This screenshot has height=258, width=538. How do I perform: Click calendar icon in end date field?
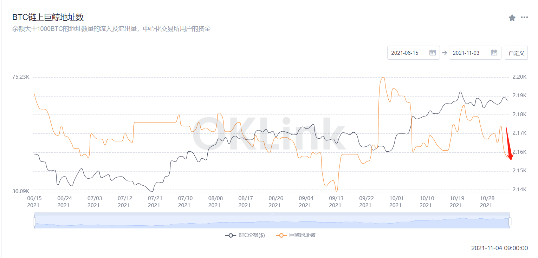pyautogui.click(x=494, y=53)
